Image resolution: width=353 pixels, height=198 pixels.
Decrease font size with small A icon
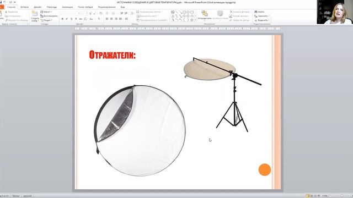click(94, 13)
